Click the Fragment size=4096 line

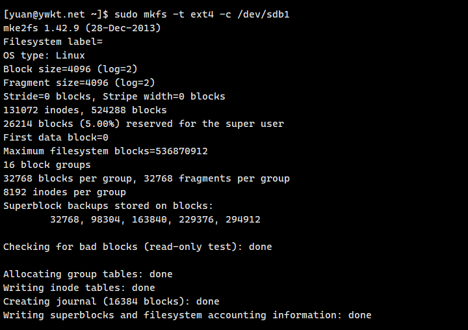coord(79,83)
